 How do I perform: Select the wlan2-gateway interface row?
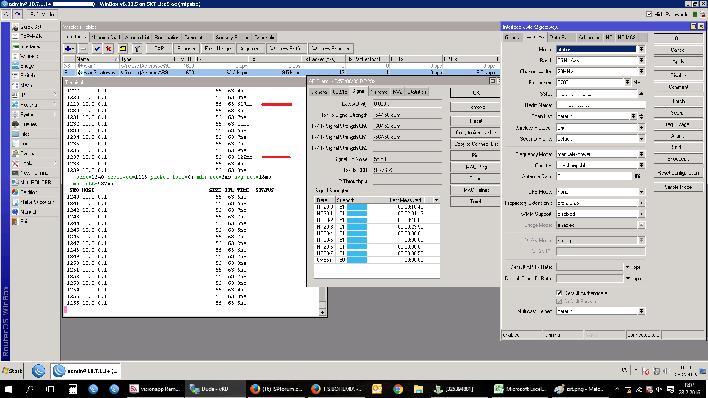(x=281, y=73)
